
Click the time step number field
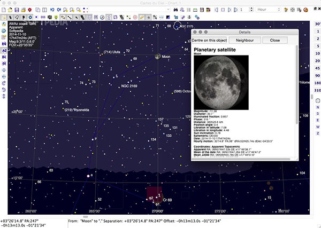pyautogui.click(x=244, y=10)
